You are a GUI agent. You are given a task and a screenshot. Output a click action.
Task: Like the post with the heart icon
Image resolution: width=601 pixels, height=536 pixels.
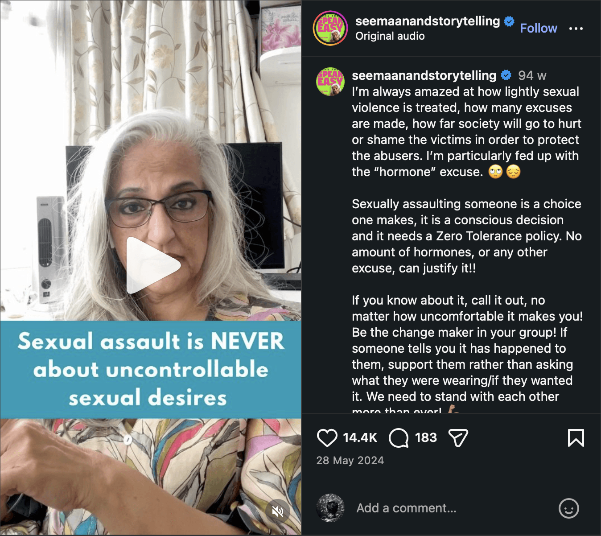point(327,438)
